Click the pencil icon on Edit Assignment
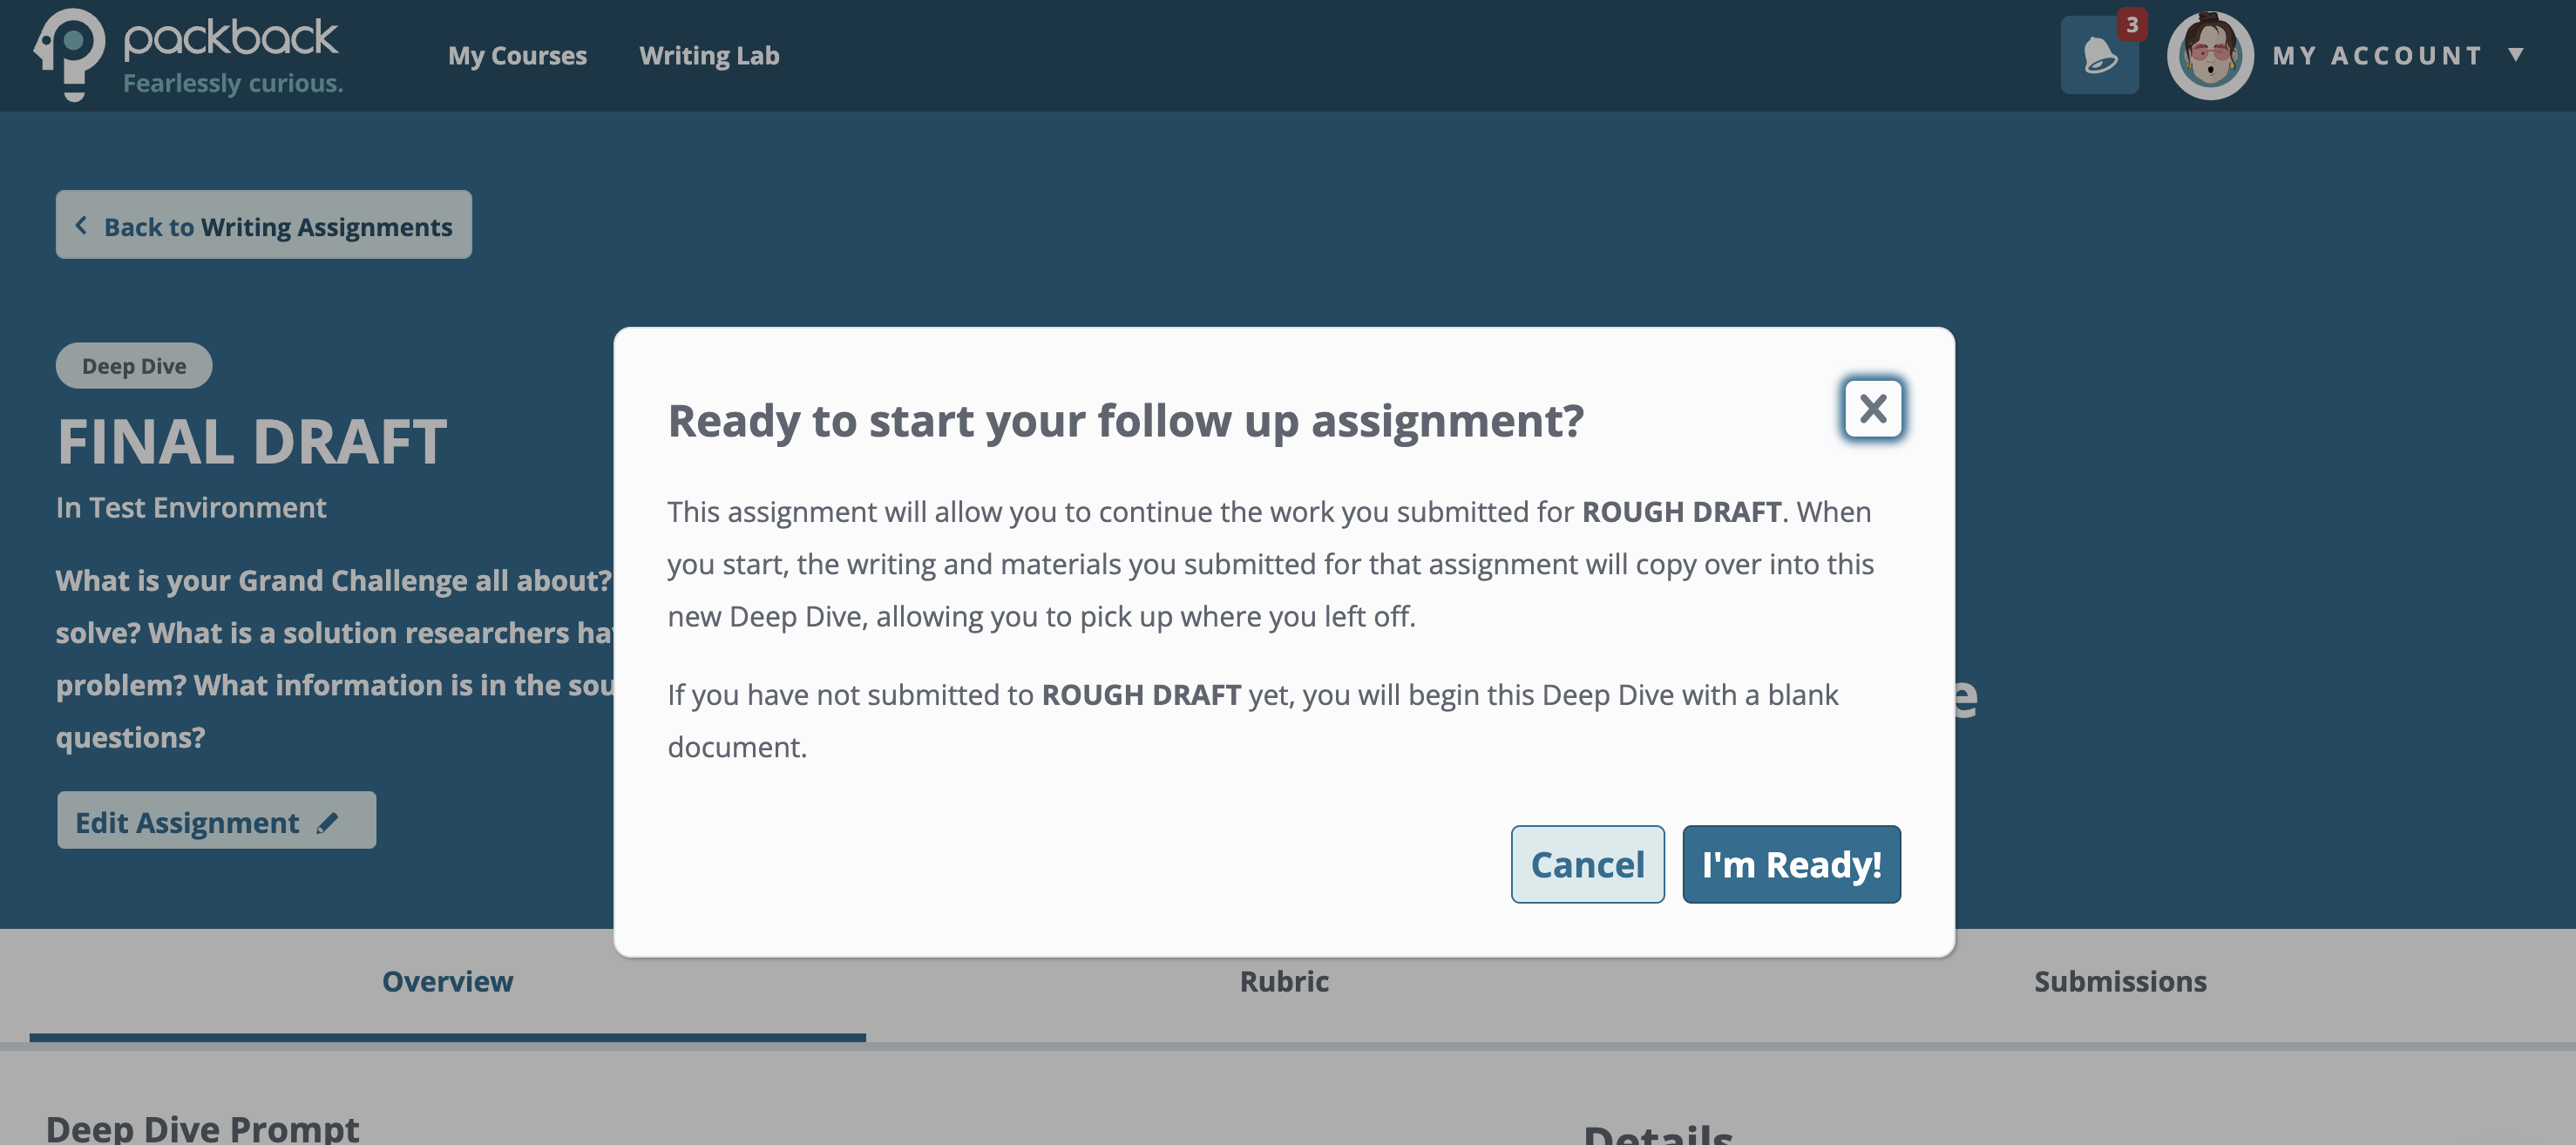The height and width of the screenshot is (1145, 2576). 328,821
